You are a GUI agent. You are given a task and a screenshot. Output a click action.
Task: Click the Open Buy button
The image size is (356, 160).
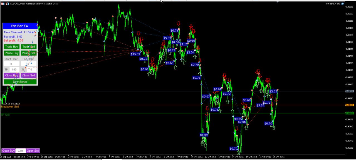(8, 151)
